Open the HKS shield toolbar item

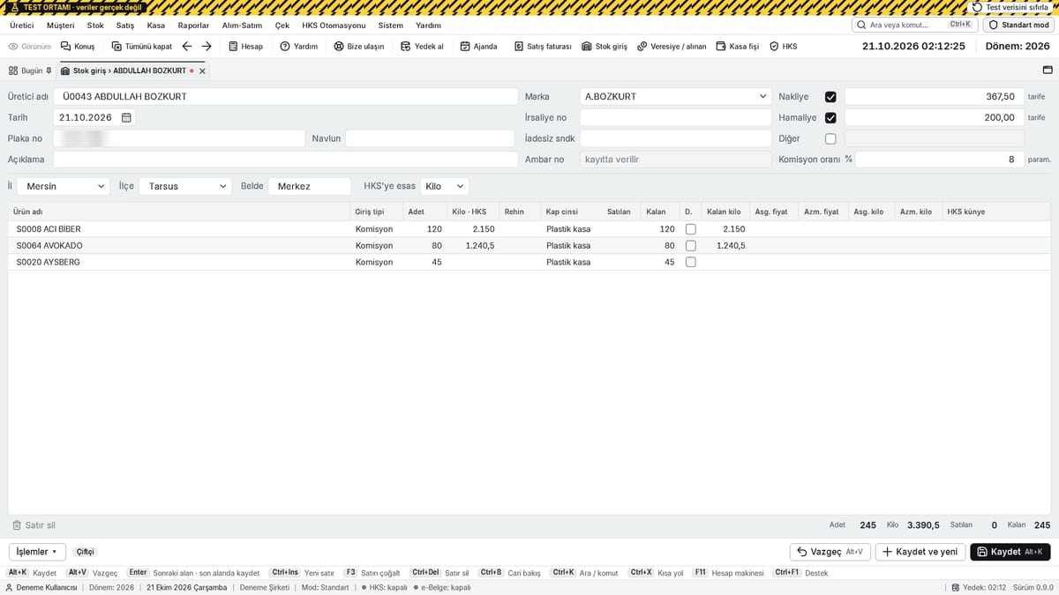click(783, 46)
